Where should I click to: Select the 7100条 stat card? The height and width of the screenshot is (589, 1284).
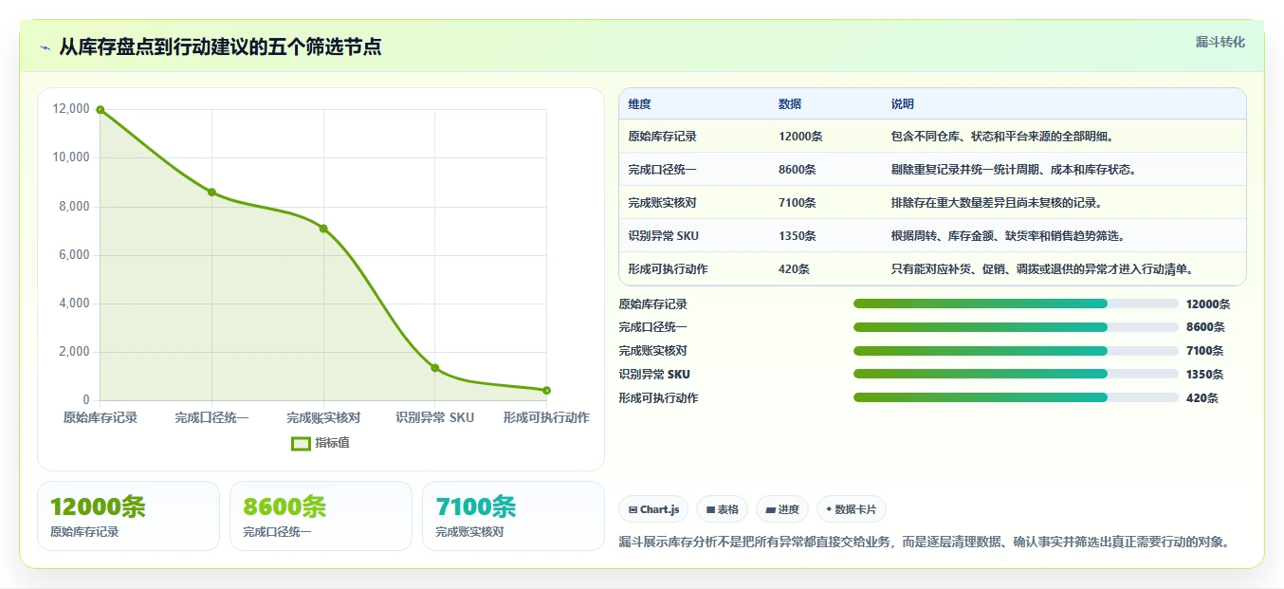point(513,516)
